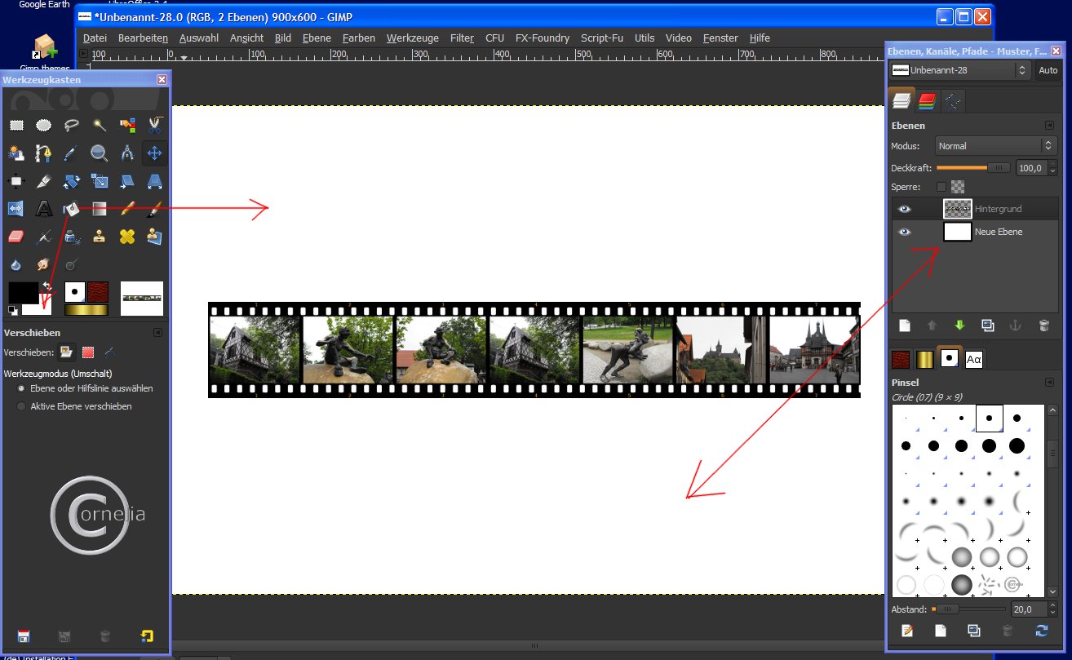Open the Ebene menu
Screen dimensions: 1072x660
click(317, 38)
